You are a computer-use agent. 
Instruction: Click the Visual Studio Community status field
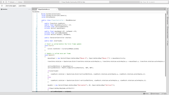(84, 2)
